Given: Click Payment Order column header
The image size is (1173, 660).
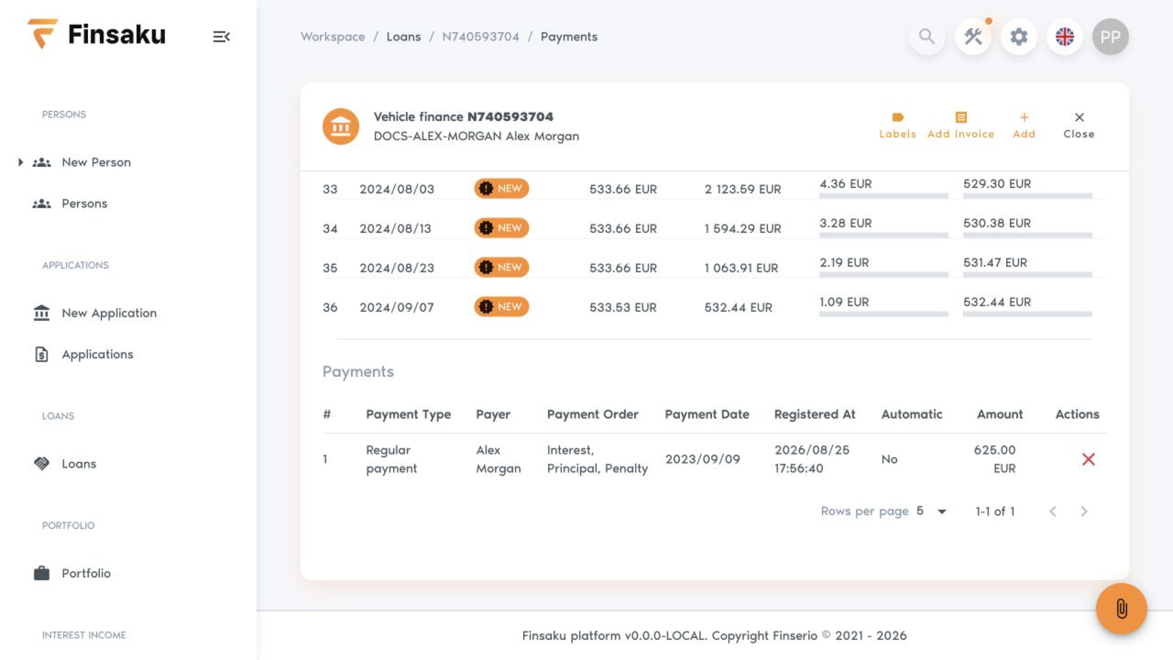Looking at the screenshot, I should (592, 414).
